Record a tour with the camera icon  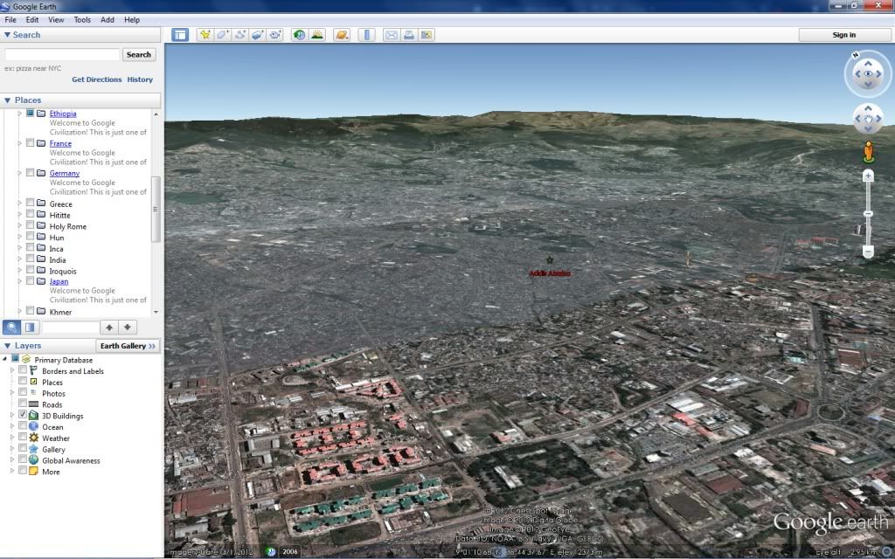coord(275,35)
